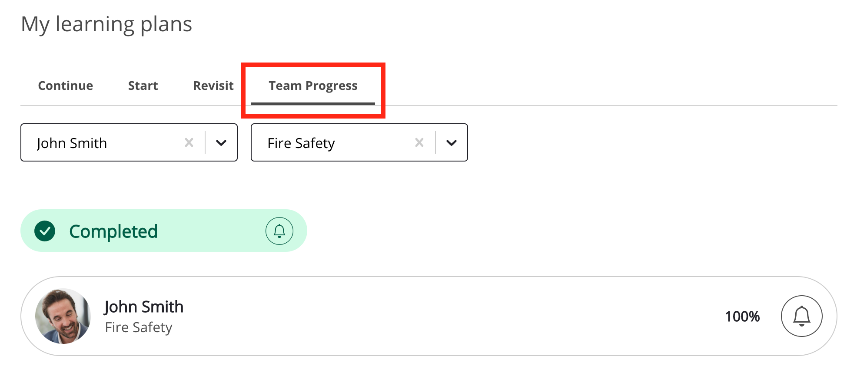Click John Smith's row notification bell
Image resolution: width=857 pixels, height=376 pixels.
click(x=801, y=316)
